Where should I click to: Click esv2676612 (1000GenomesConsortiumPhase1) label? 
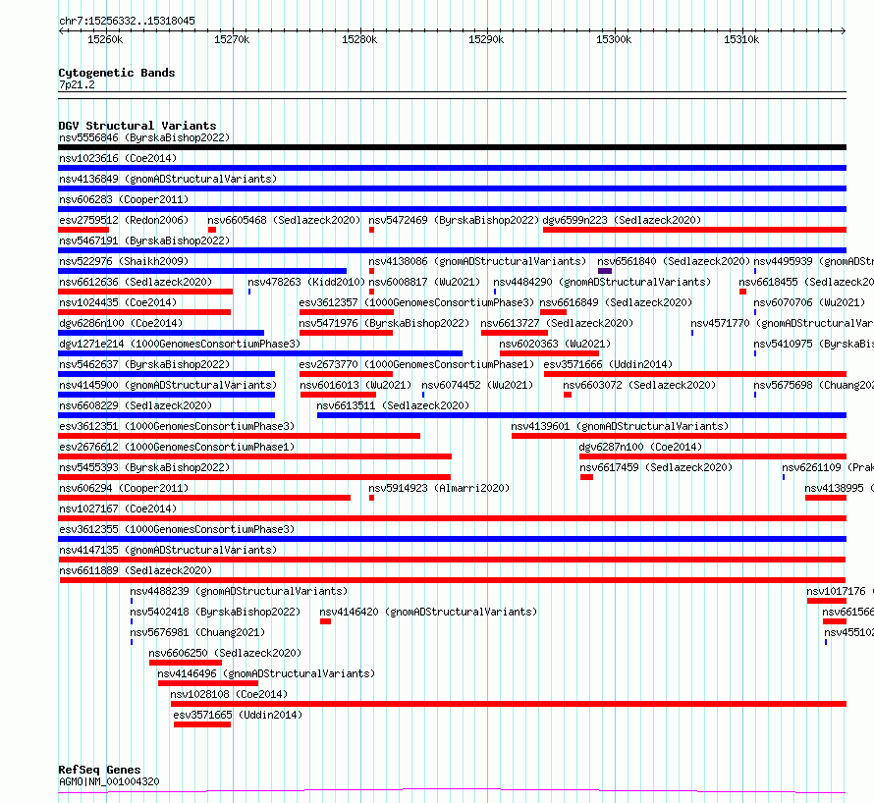coord(177,447)
